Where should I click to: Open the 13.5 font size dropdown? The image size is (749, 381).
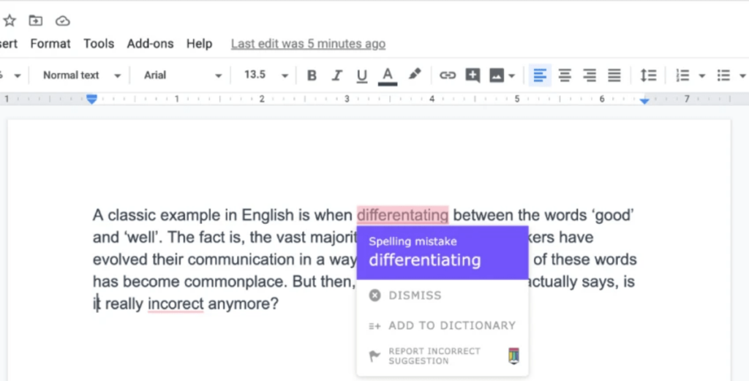pos(266,75)
